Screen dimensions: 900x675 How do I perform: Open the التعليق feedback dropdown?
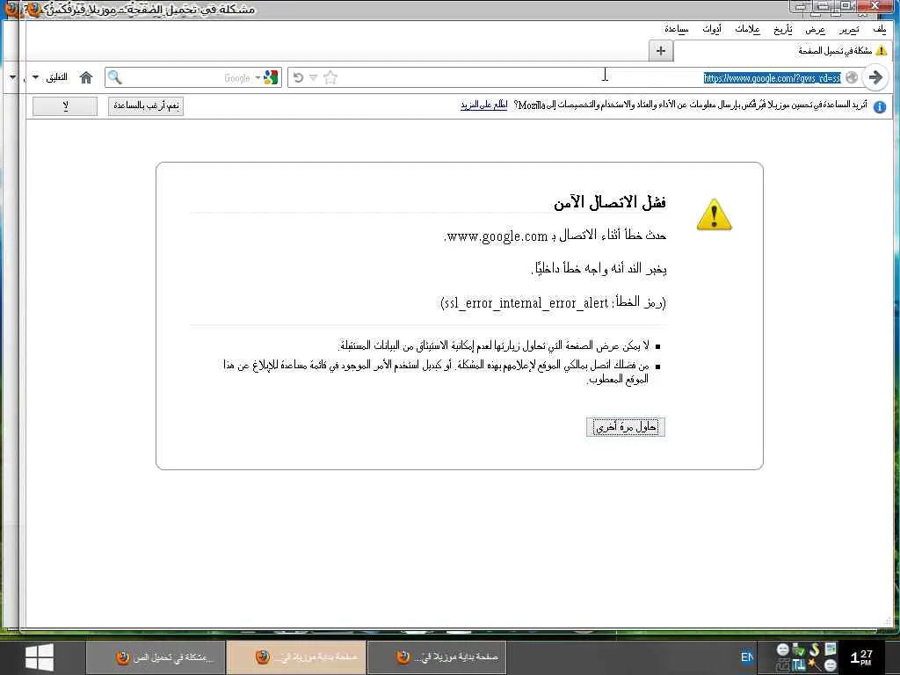(50, 77)
